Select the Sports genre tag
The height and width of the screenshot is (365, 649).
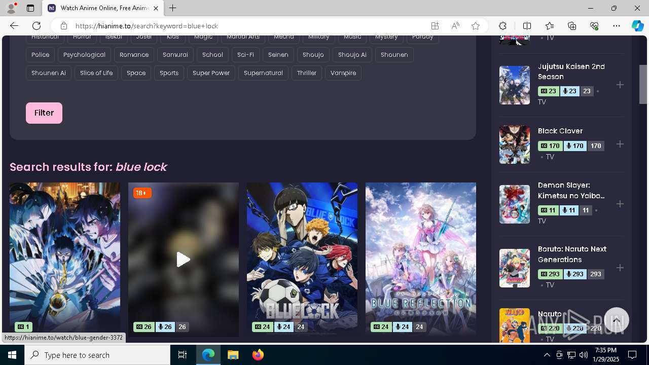click(169, 73)
